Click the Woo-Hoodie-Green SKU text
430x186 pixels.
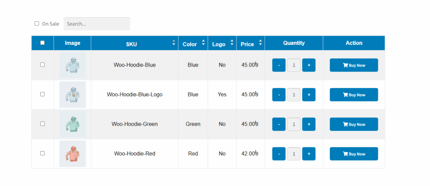[135, 124]
